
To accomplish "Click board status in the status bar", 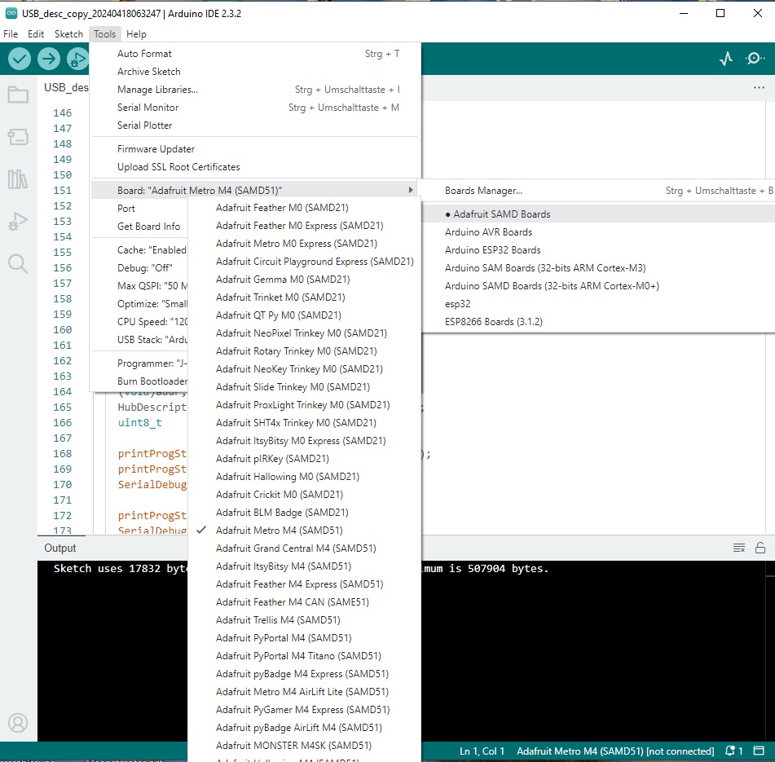I will tap(615, 751).
